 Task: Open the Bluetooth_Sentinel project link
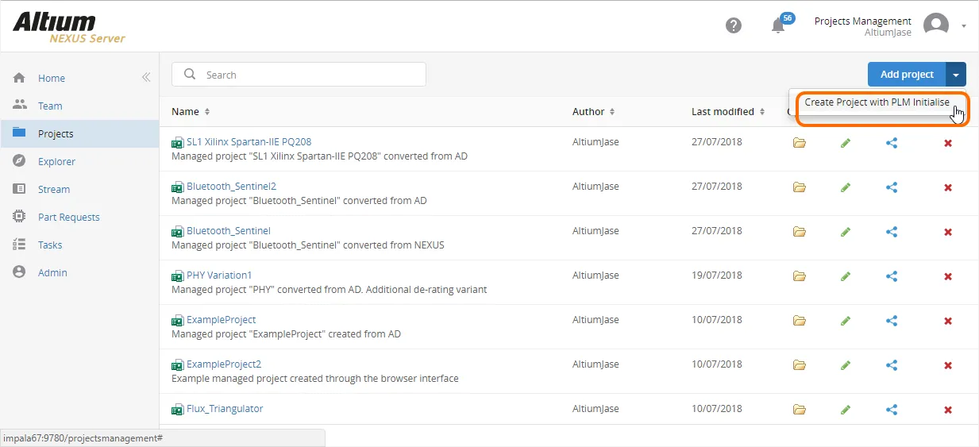pyautogui.click(x=229, y=231)
